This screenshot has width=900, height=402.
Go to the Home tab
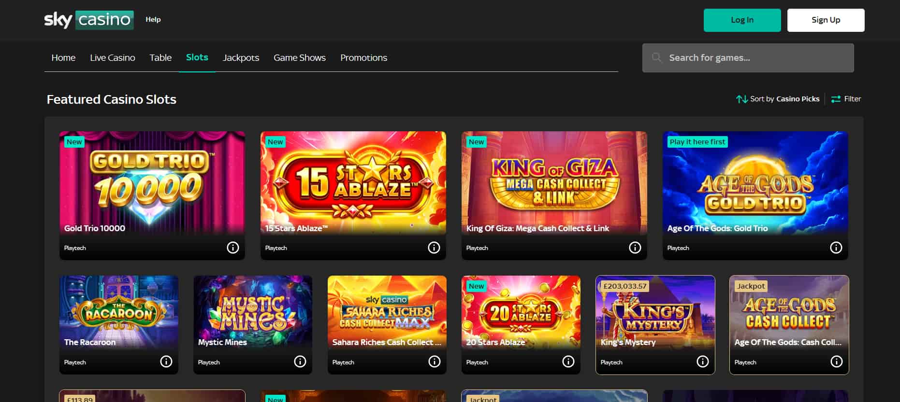click(x=63, y=58)
